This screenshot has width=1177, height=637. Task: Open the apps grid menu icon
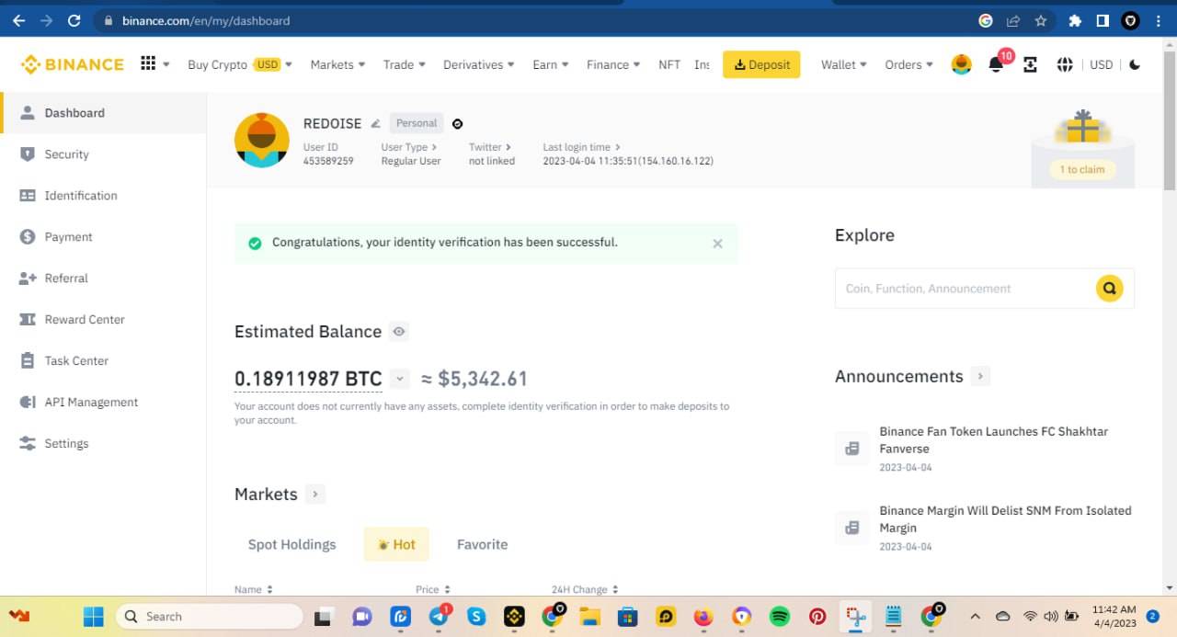pyautogui.click(x=148, y=63)
